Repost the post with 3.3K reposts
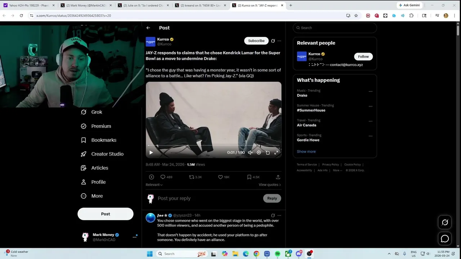Image resolution: width=461 pixels, height=259 pixels. [192, 177]
